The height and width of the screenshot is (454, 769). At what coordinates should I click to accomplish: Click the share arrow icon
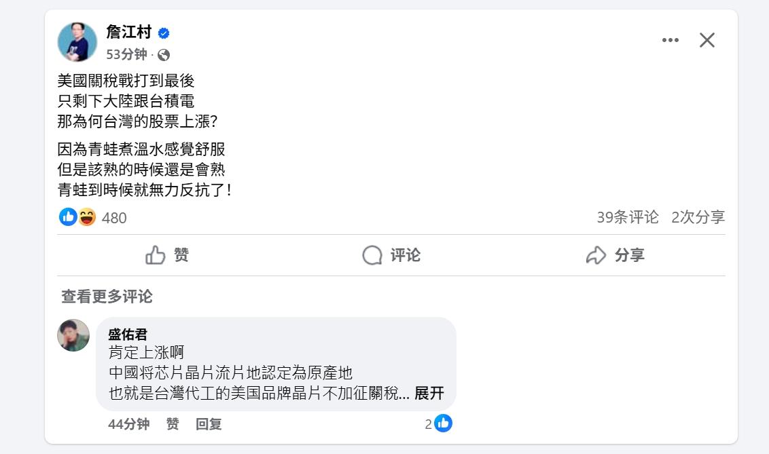(596, 255)
